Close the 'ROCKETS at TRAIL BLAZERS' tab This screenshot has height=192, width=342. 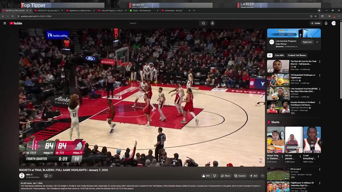(x=30, y=11)
